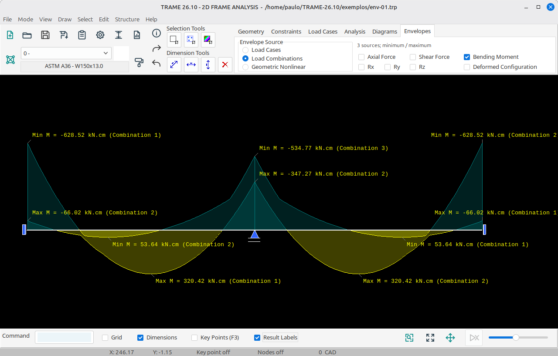Tick the Rx reaction checkbox
Screen dimensions: 558x356
click(361, 67)
